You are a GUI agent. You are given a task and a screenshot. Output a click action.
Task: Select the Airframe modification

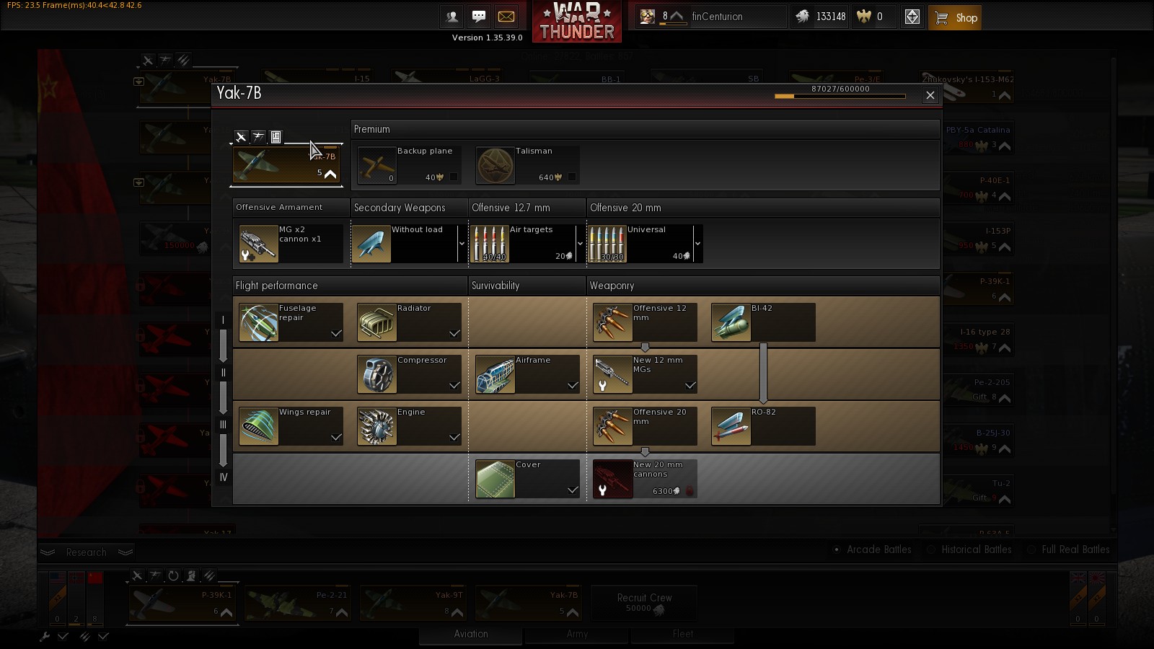528,374
